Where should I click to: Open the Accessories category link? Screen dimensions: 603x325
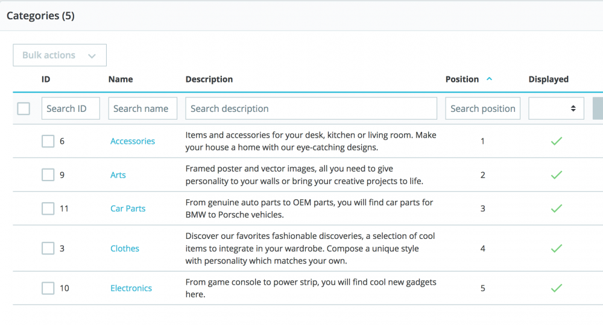click(x=133, y=141)
